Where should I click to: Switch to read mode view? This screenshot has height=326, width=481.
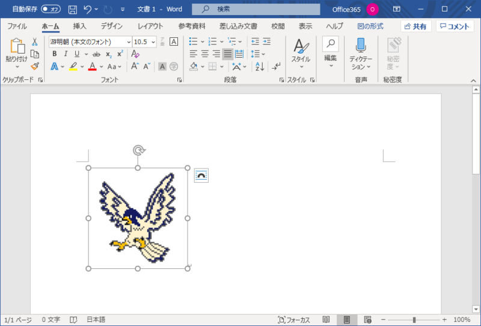[x=326, y=319]
